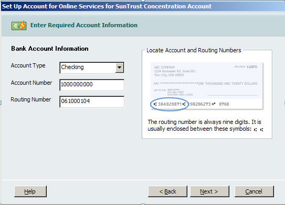The image size is (285, 205).
Task: Click the Routing Number label
Action: click(31, 99)
